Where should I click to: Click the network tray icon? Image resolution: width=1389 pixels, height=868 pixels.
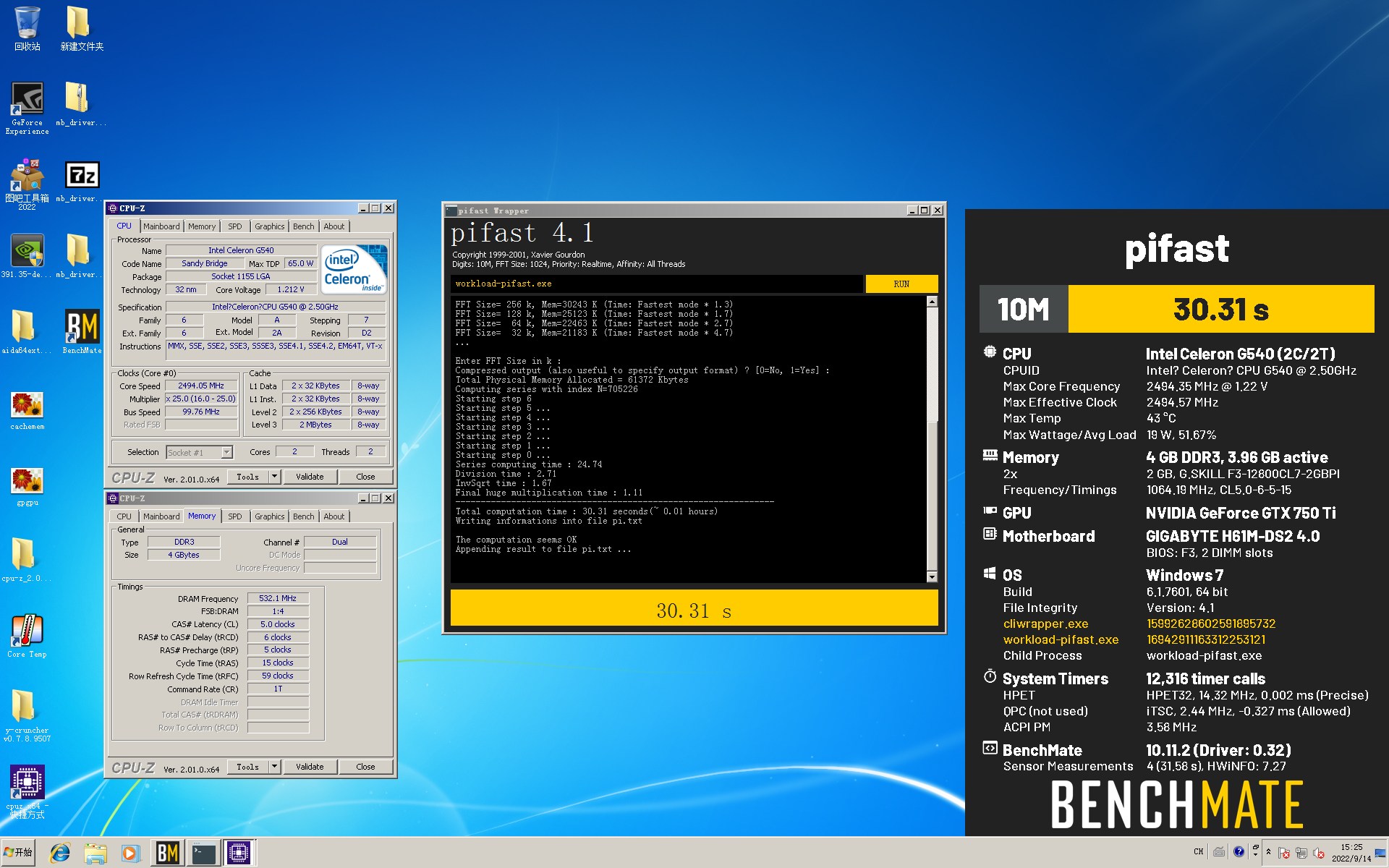(x=1301, y=853)
